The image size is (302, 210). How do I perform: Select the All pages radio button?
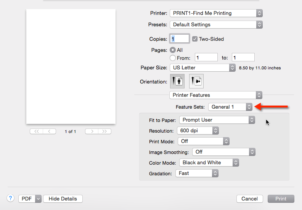(173, 50)
